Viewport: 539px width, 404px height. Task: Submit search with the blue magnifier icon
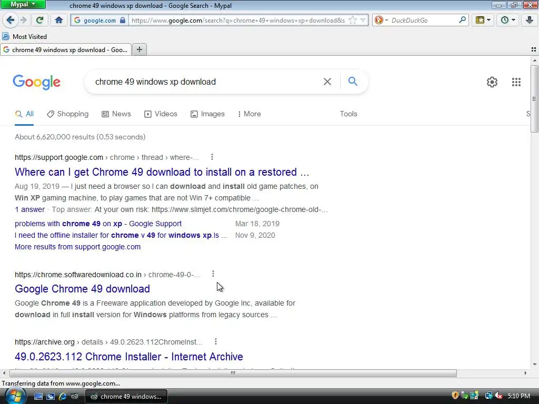coord(353,82)
